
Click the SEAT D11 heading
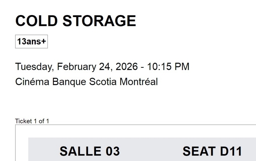coord(212,152)
